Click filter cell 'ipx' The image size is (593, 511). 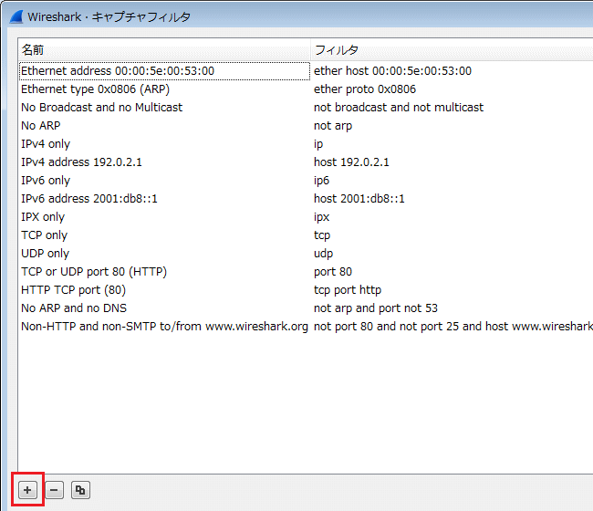click(x=321, y=217)
